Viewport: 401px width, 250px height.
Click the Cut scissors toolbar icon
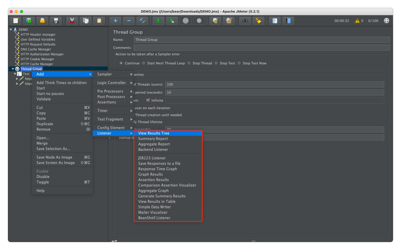pos(72,21)
